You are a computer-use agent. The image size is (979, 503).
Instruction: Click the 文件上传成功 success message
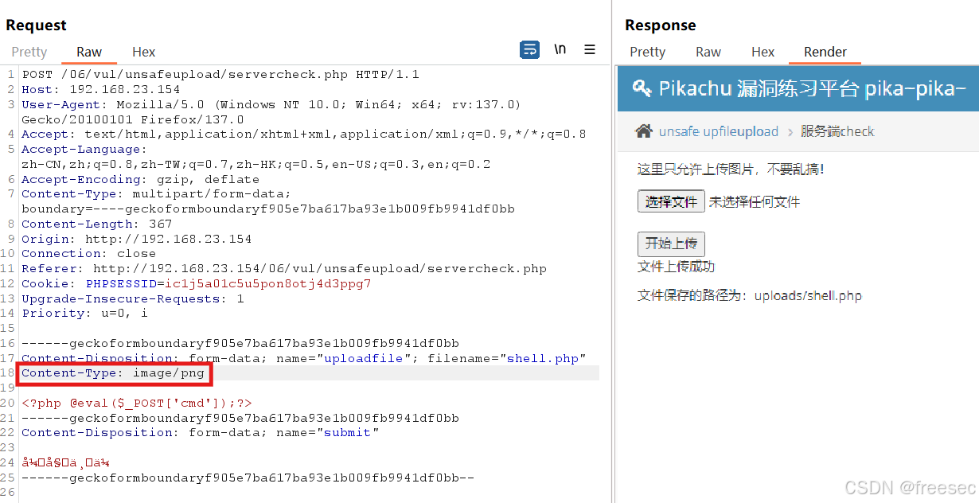click(x=676, y=267)
